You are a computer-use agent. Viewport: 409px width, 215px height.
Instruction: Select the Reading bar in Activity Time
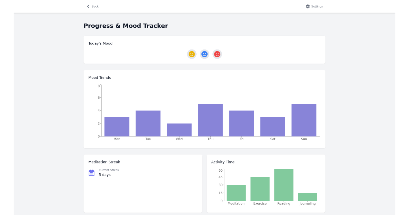[284, 184]
